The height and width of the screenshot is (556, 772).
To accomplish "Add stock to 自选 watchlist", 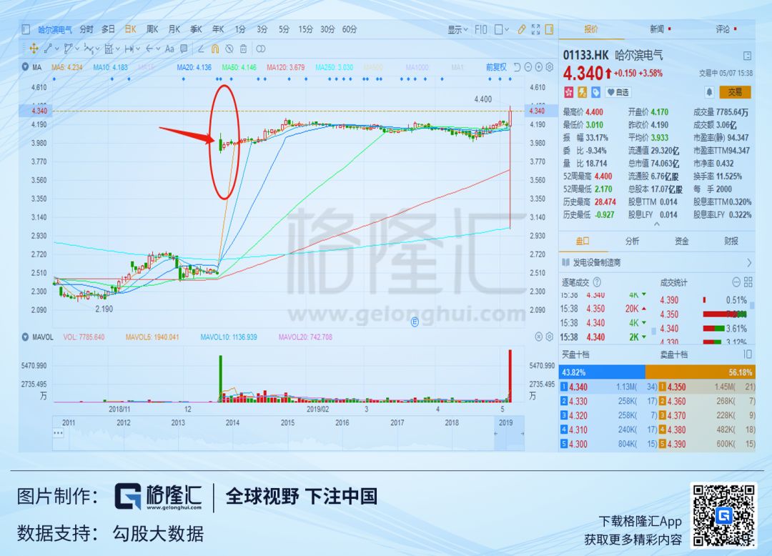I will 618,92.
